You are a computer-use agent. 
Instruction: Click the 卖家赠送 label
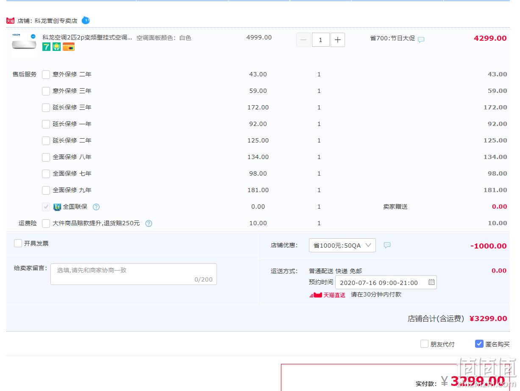[395, 207]
